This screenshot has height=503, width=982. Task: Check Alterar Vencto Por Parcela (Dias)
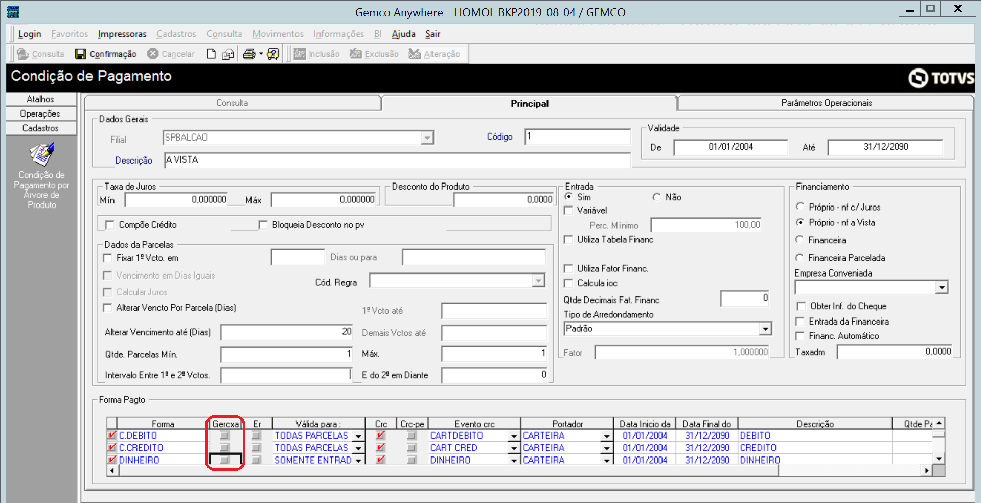107,308
